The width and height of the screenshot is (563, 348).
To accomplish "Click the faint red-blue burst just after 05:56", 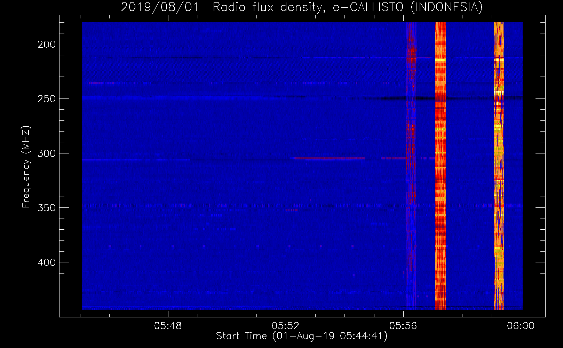I will (x=411, y=166).
